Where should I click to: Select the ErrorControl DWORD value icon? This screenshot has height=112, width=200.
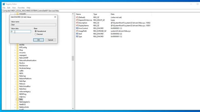pyautogui.click(x=77, y=28)
